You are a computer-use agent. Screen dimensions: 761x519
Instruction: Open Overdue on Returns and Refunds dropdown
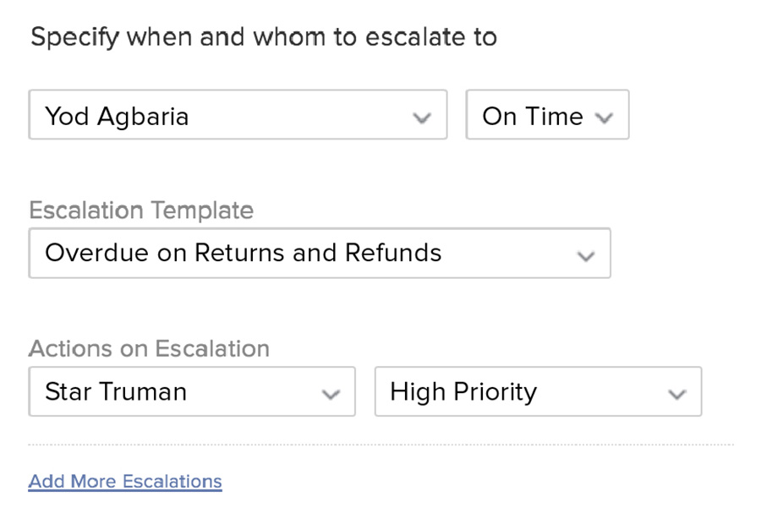[x=320, y=253]
